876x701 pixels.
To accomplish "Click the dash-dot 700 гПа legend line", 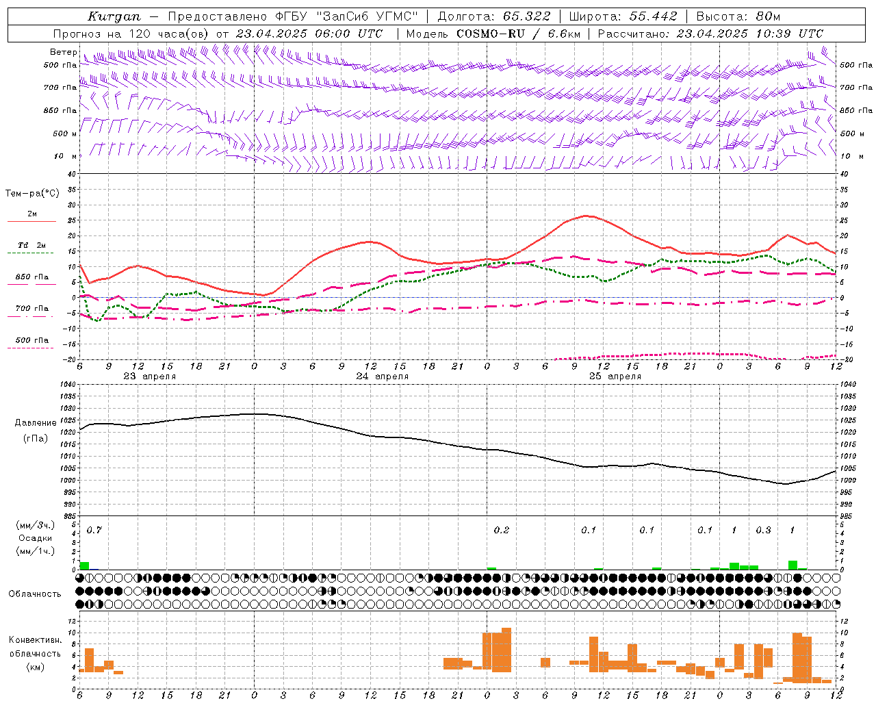I will tap(31, 316).
